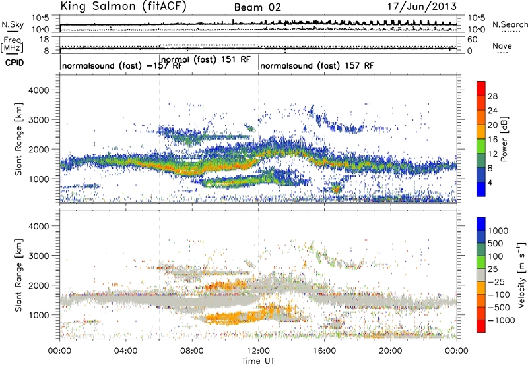Select the 'Beam 02' label
The height and width of the screenshot is (365, 528).
(x=257, y=7)
